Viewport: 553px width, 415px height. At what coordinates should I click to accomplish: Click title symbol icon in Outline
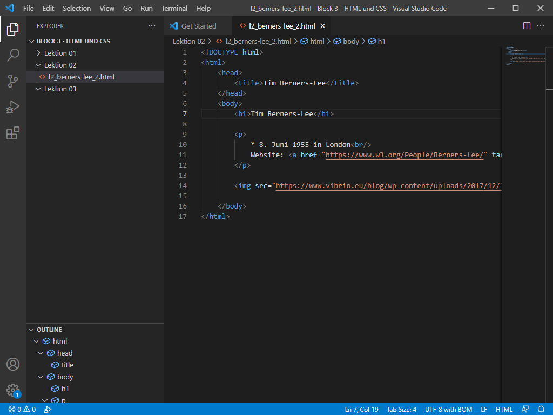click(55, 365)
